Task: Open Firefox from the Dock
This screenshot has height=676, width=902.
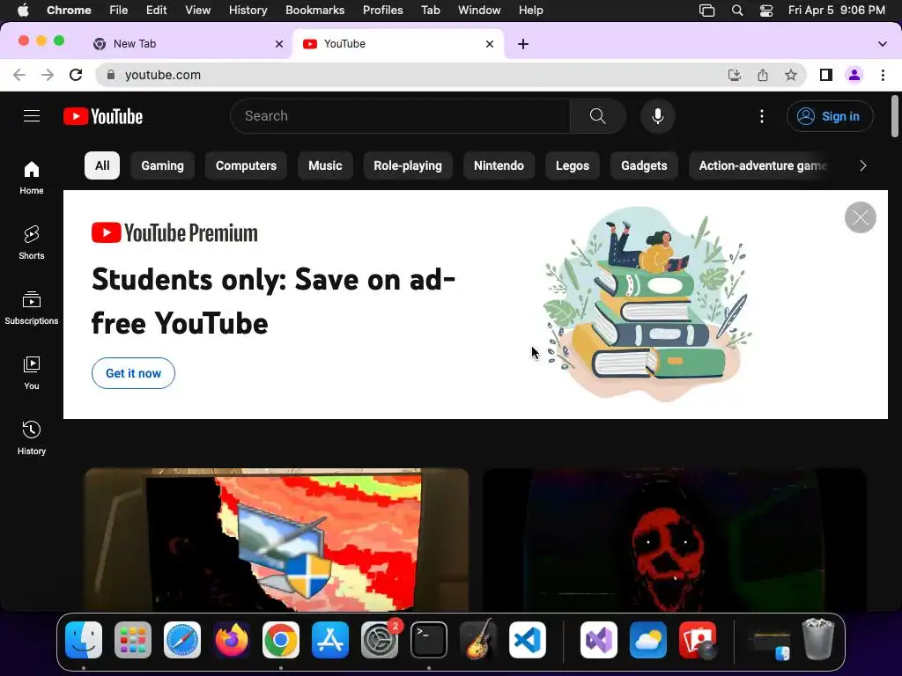Action: tap(232, 640)
